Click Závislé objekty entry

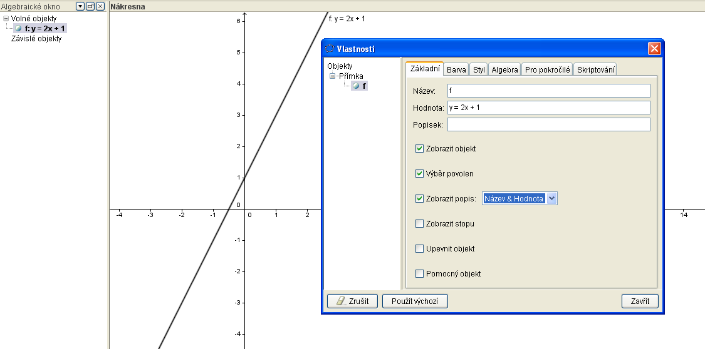click(36, 39)
